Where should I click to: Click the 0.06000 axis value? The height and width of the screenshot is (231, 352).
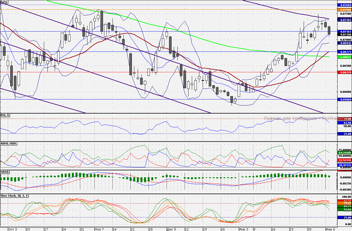346,92
